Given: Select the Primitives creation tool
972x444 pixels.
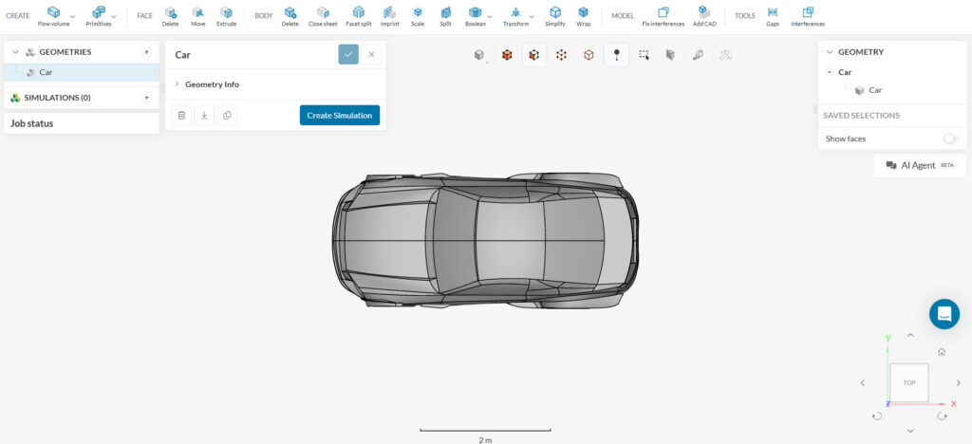Looking at the screenshot, I should [x=99, y=16].
